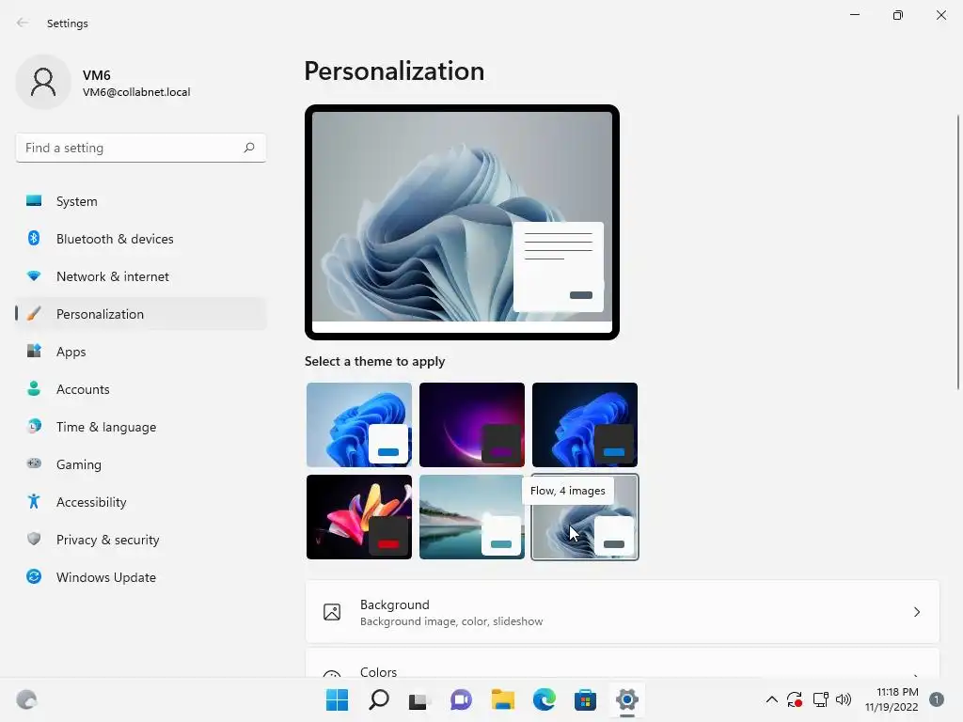This screenshot has height=722, width=963.
Task: Open Accounts settings
Action: [141, 388]
